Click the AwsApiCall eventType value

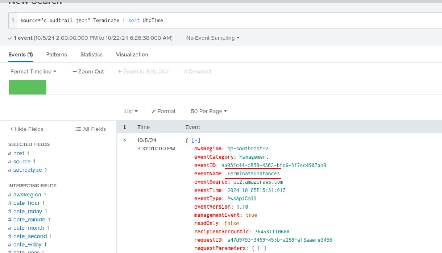coord(242,198)
